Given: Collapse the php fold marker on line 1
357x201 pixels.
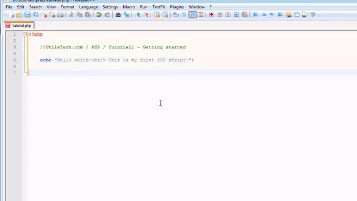Looking at the screenshot, I should pos(25,35).
